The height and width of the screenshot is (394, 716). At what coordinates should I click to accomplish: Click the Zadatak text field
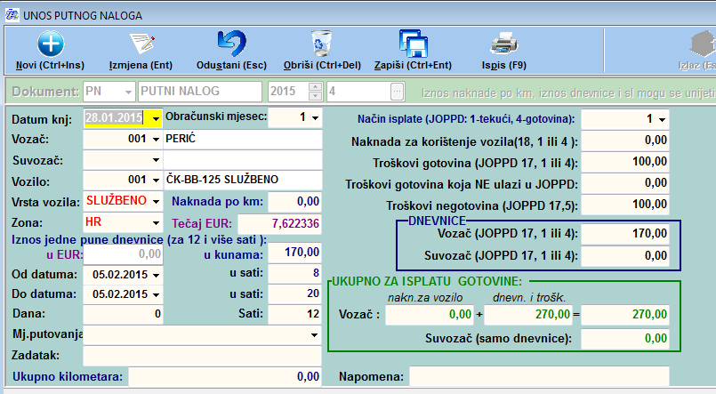[202, 355]
